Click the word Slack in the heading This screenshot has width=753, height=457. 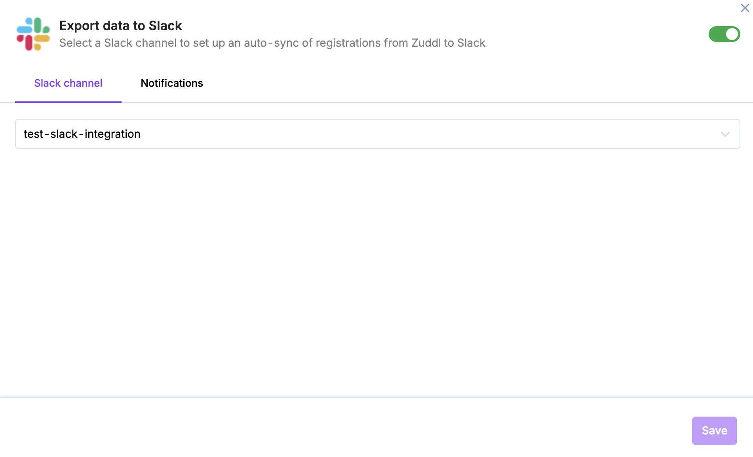click(165, 26)
